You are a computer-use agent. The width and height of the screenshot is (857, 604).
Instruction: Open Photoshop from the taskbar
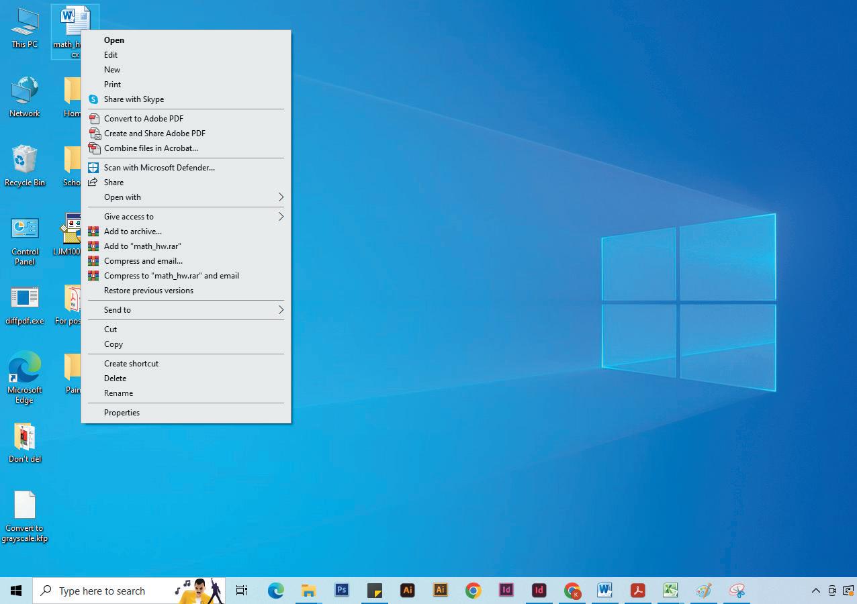point(342,591)
